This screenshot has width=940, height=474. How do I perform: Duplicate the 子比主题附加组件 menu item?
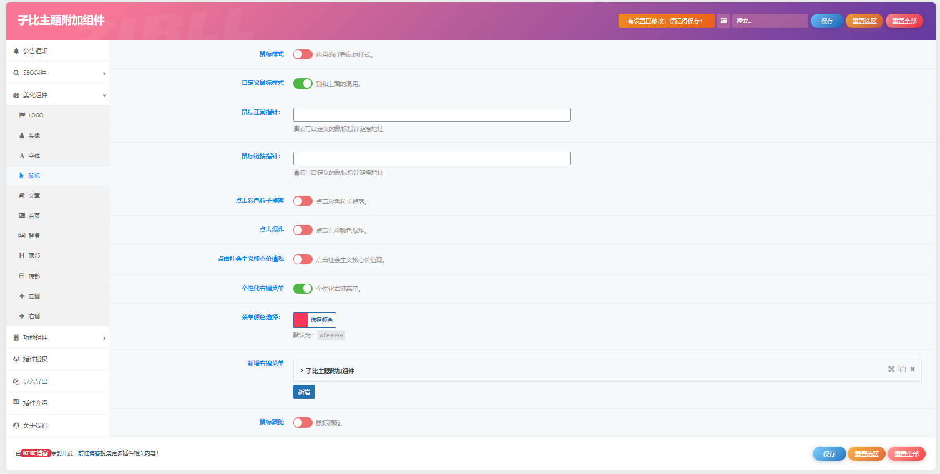coord(902,369)
